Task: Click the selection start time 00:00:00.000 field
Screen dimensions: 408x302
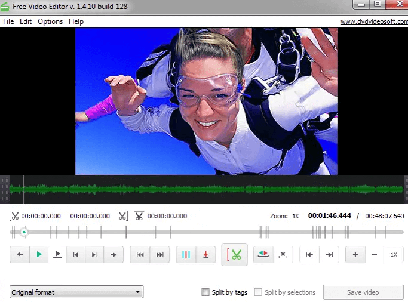Action: 41,216
